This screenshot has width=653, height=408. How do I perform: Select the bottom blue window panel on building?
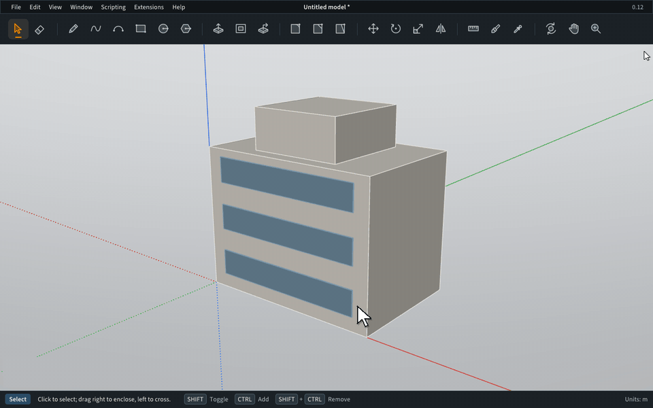click(288, 283)
